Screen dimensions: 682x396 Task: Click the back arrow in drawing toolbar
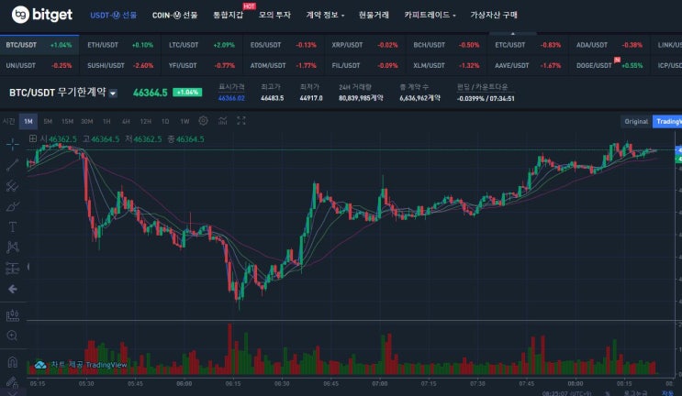13,289
